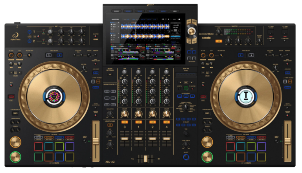Toggle channel 3 headphone CUE button
This screenshot has height=173, width=302.
pos(125,122)
